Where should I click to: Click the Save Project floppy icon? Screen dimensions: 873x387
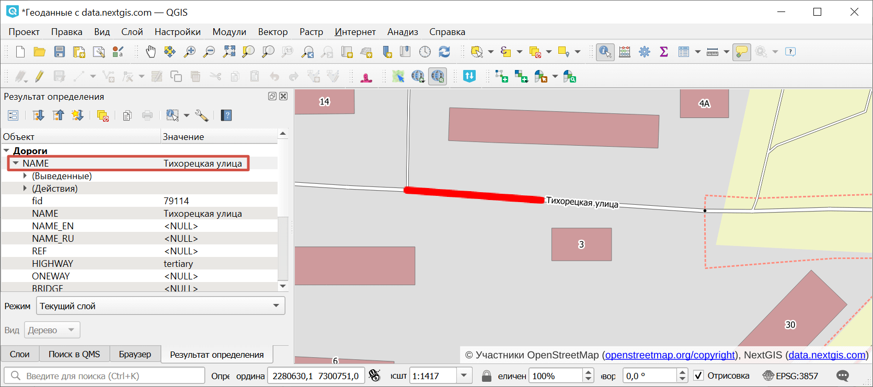click(60, 52)
